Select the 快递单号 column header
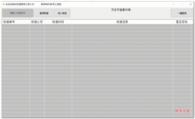 pyautogui.click(x=16, y=22)
